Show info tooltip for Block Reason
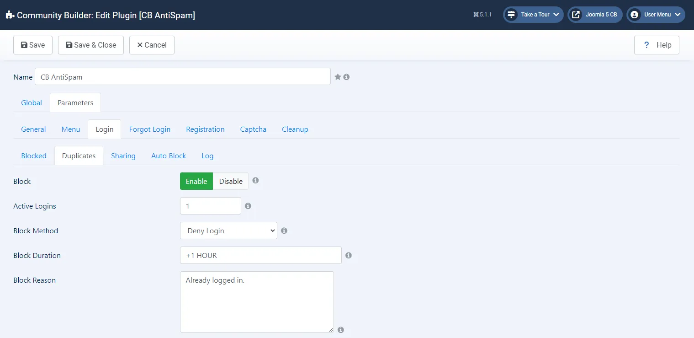694x338 pixels. click(341, 330)
